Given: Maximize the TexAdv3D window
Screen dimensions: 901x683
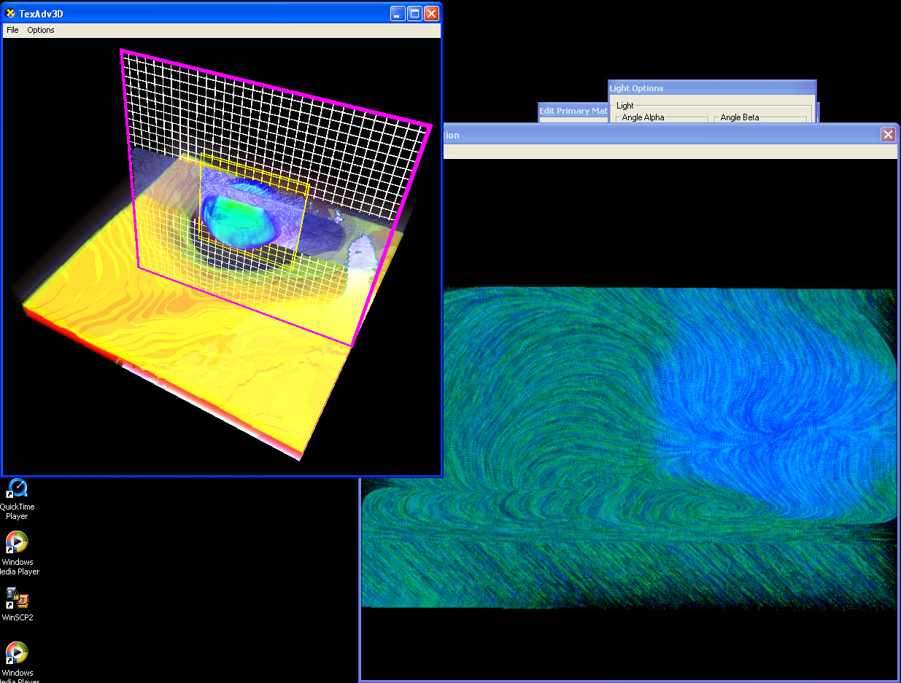Looking at the screenshot, I should [x=414, y=13].
